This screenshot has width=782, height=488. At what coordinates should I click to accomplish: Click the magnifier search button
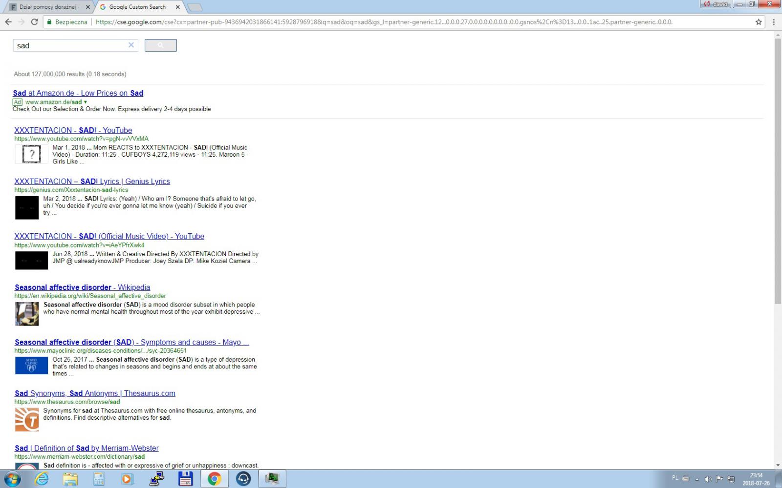point(160,45)
